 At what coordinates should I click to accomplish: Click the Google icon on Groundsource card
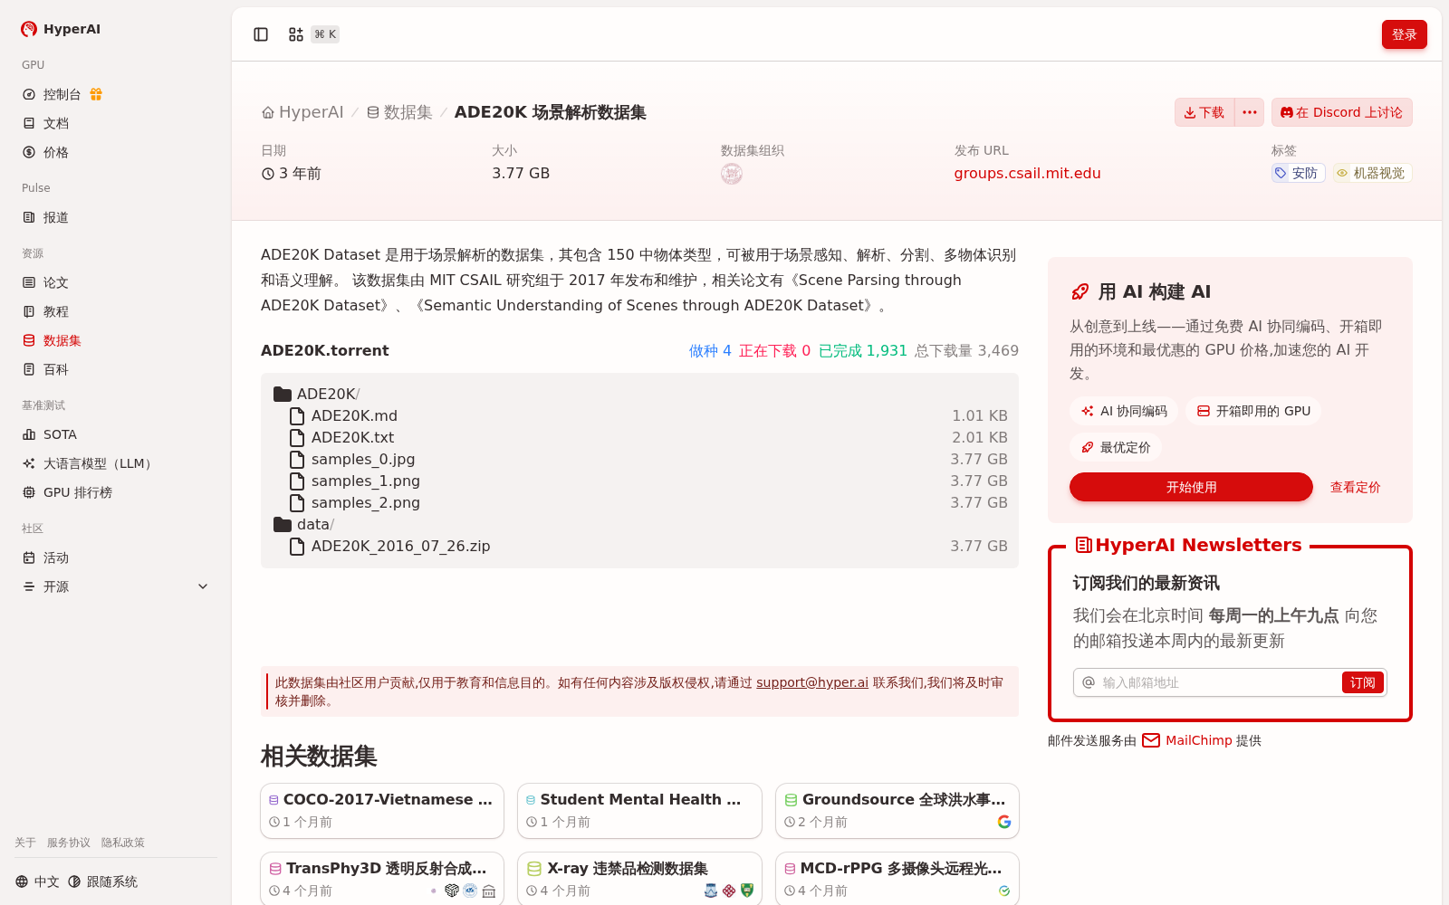(1004, 822)
